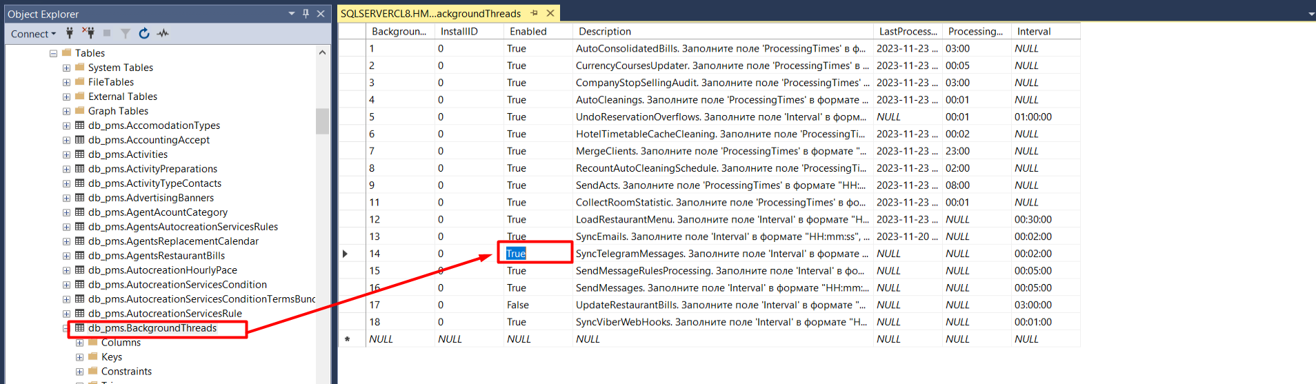This screenshot has height=384, width=1316.
Task: Click the Filter funnel icon in Object Explorer
Action: click(x=125, y=33)
